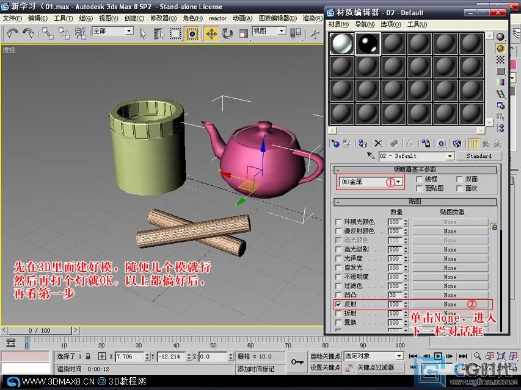Click Show Map in Viewport cube icon
The width and height of the screenshot is (521, 390).
click(457, 143)
